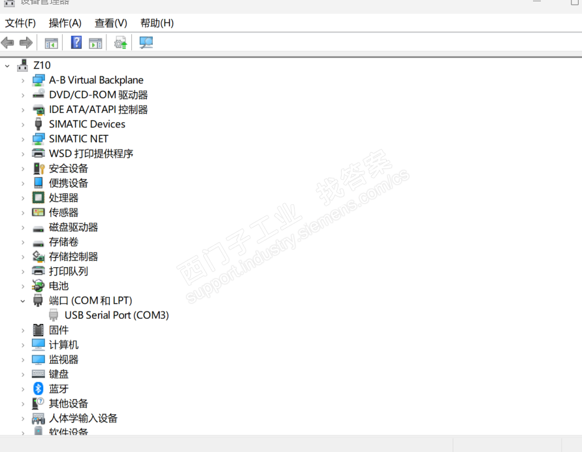The width and height of the screenshot is (582, 452).
Task: Select the 监视器 label
Action: click(63, 359)
